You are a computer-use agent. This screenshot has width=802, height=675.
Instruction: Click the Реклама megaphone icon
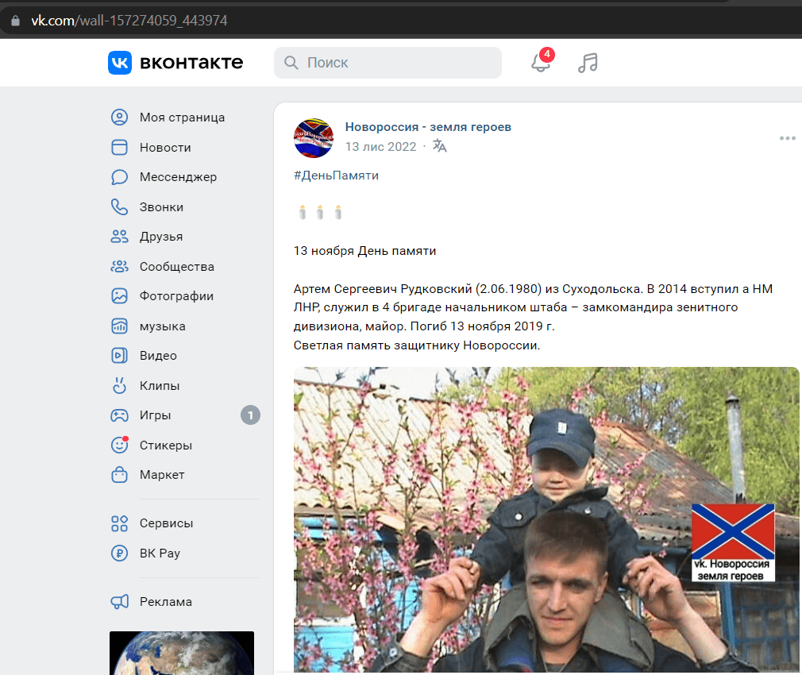pyautogui.click(x=120, y=601)
